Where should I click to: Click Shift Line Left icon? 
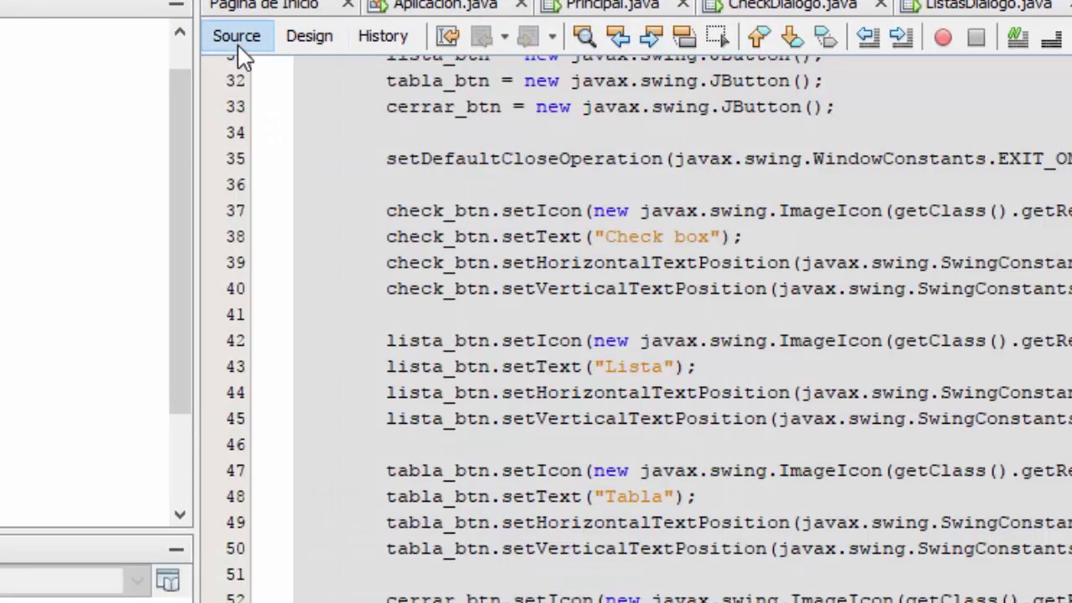867,36
